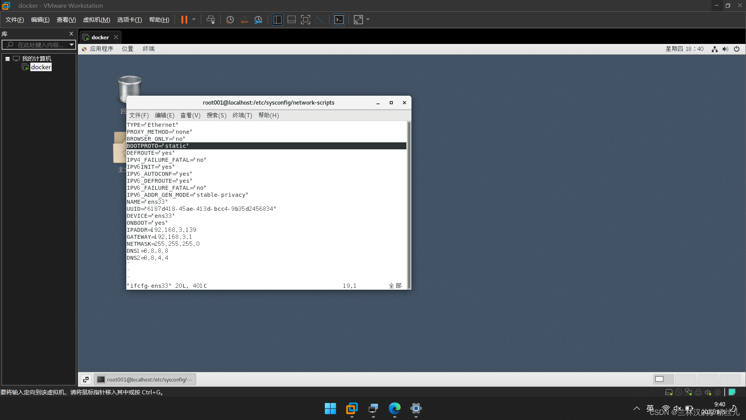Open the 位置 menu in guest panel
The image size is (746, 420).
127,49
